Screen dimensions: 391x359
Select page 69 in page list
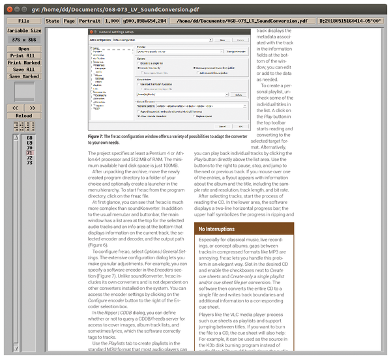pos(29,143)
